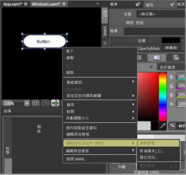This screenshot has width=186, height=175.
Task: Open the 色彩資源 tab
Action: click(x=167, y=68)
